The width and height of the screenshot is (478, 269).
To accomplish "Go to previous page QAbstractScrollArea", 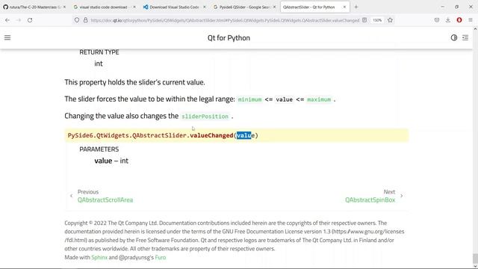I will [x=105, y=200].
